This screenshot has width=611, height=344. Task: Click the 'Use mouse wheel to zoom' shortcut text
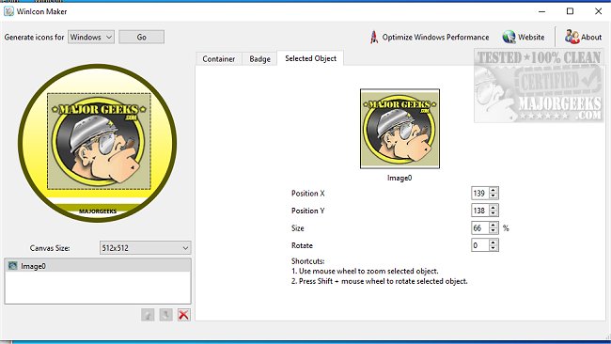coord(365,271)
